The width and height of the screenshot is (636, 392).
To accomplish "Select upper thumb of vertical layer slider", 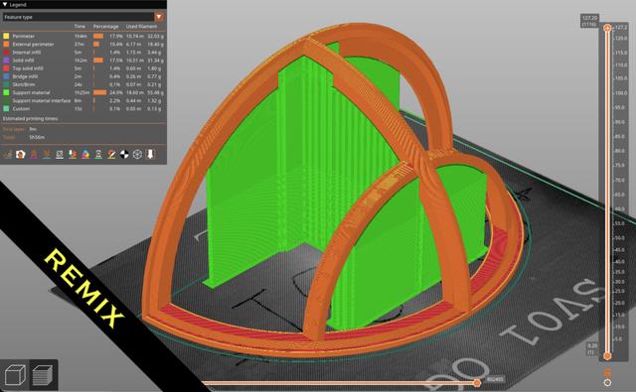I will (607, 28).
